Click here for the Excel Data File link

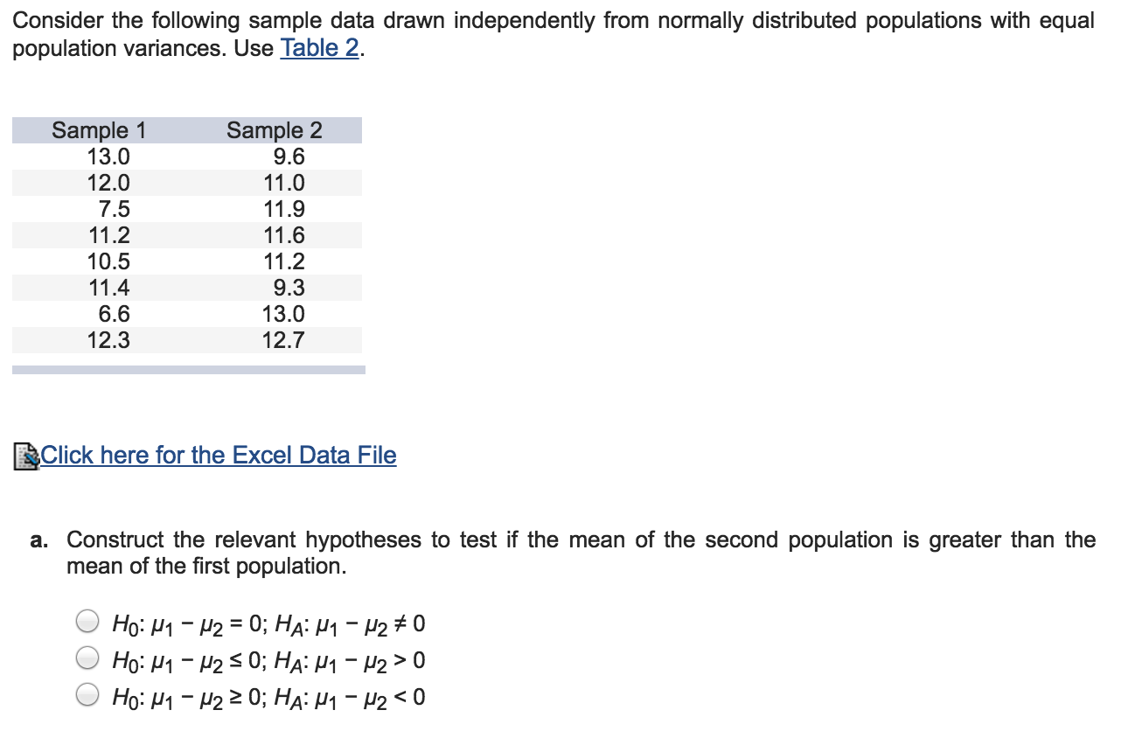[218, 455]
